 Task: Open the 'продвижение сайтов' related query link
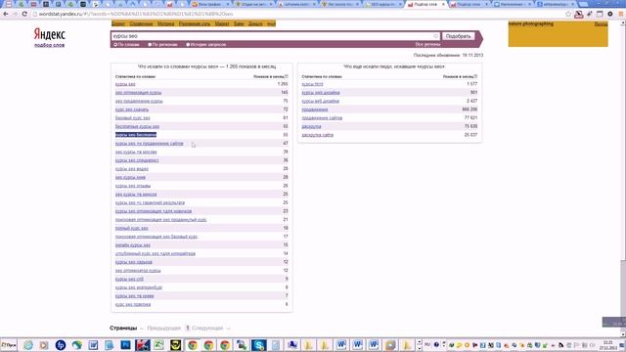pyautogui.click(x=322, y=118)
